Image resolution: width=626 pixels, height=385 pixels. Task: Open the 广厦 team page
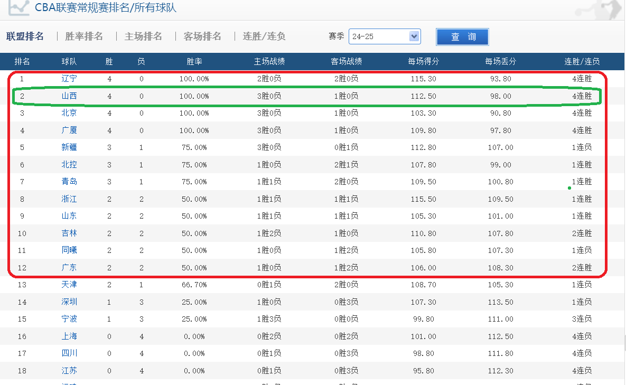69,130
